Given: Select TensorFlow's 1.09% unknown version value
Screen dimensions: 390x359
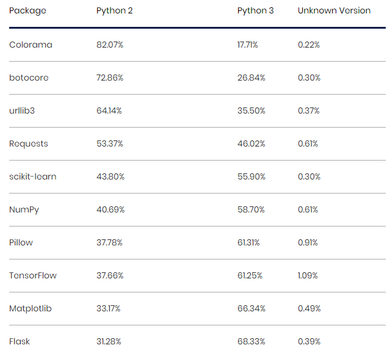Looking at the screenshot, I should [308, 275].
